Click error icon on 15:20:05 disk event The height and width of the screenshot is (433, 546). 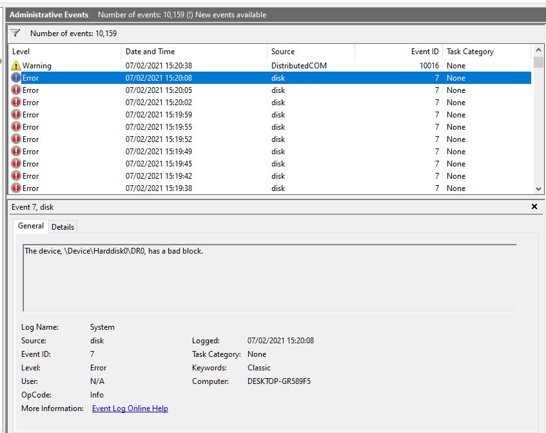coord(16,90)
